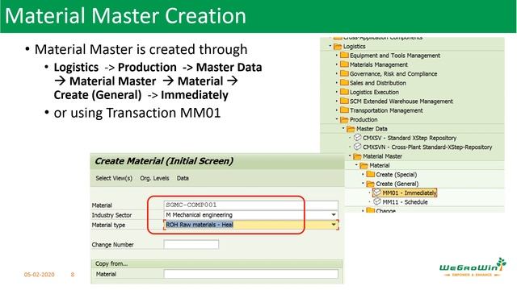
Task: Click the Material open-folder icon
Action: pyautogui.click(x=364, y=165)
